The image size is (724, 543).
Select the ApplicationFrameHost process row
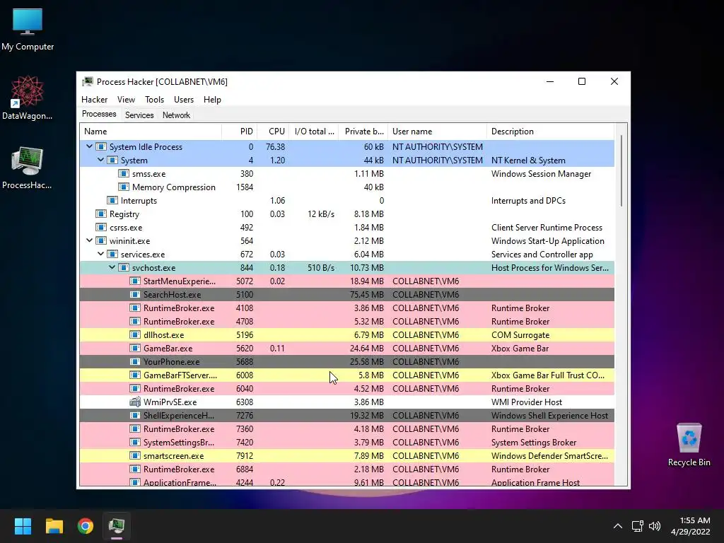[346, 481]
